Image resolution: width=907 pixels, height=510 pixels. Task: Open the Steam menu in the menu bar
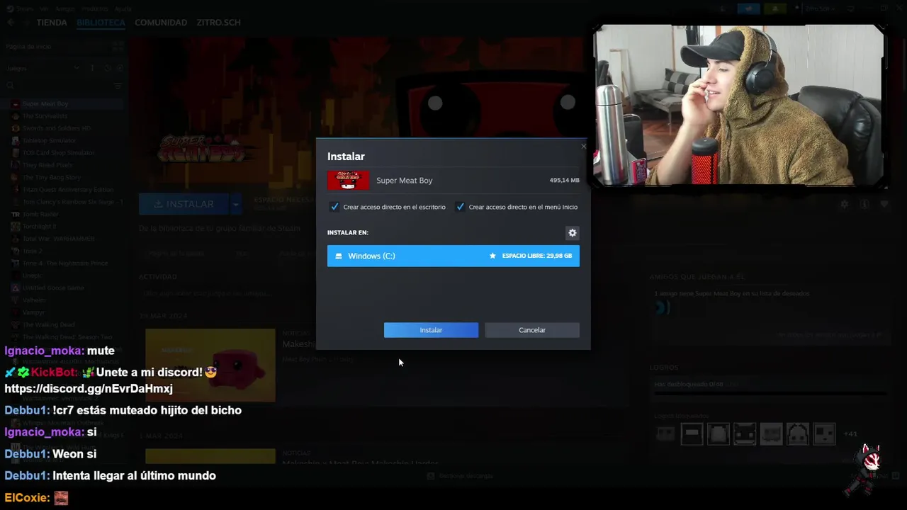click(24, 8)
